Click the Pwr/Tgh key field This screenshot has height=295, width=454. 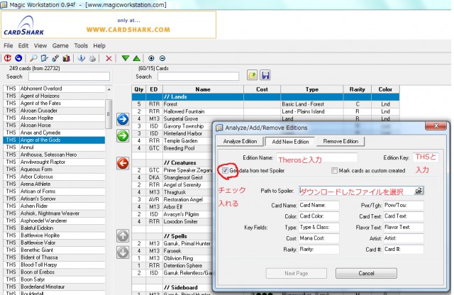point(404,205)
